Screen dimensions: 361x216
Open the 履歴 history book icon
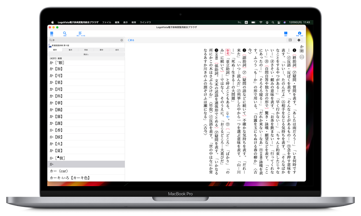pyautogui.click(x=286, y=34)
